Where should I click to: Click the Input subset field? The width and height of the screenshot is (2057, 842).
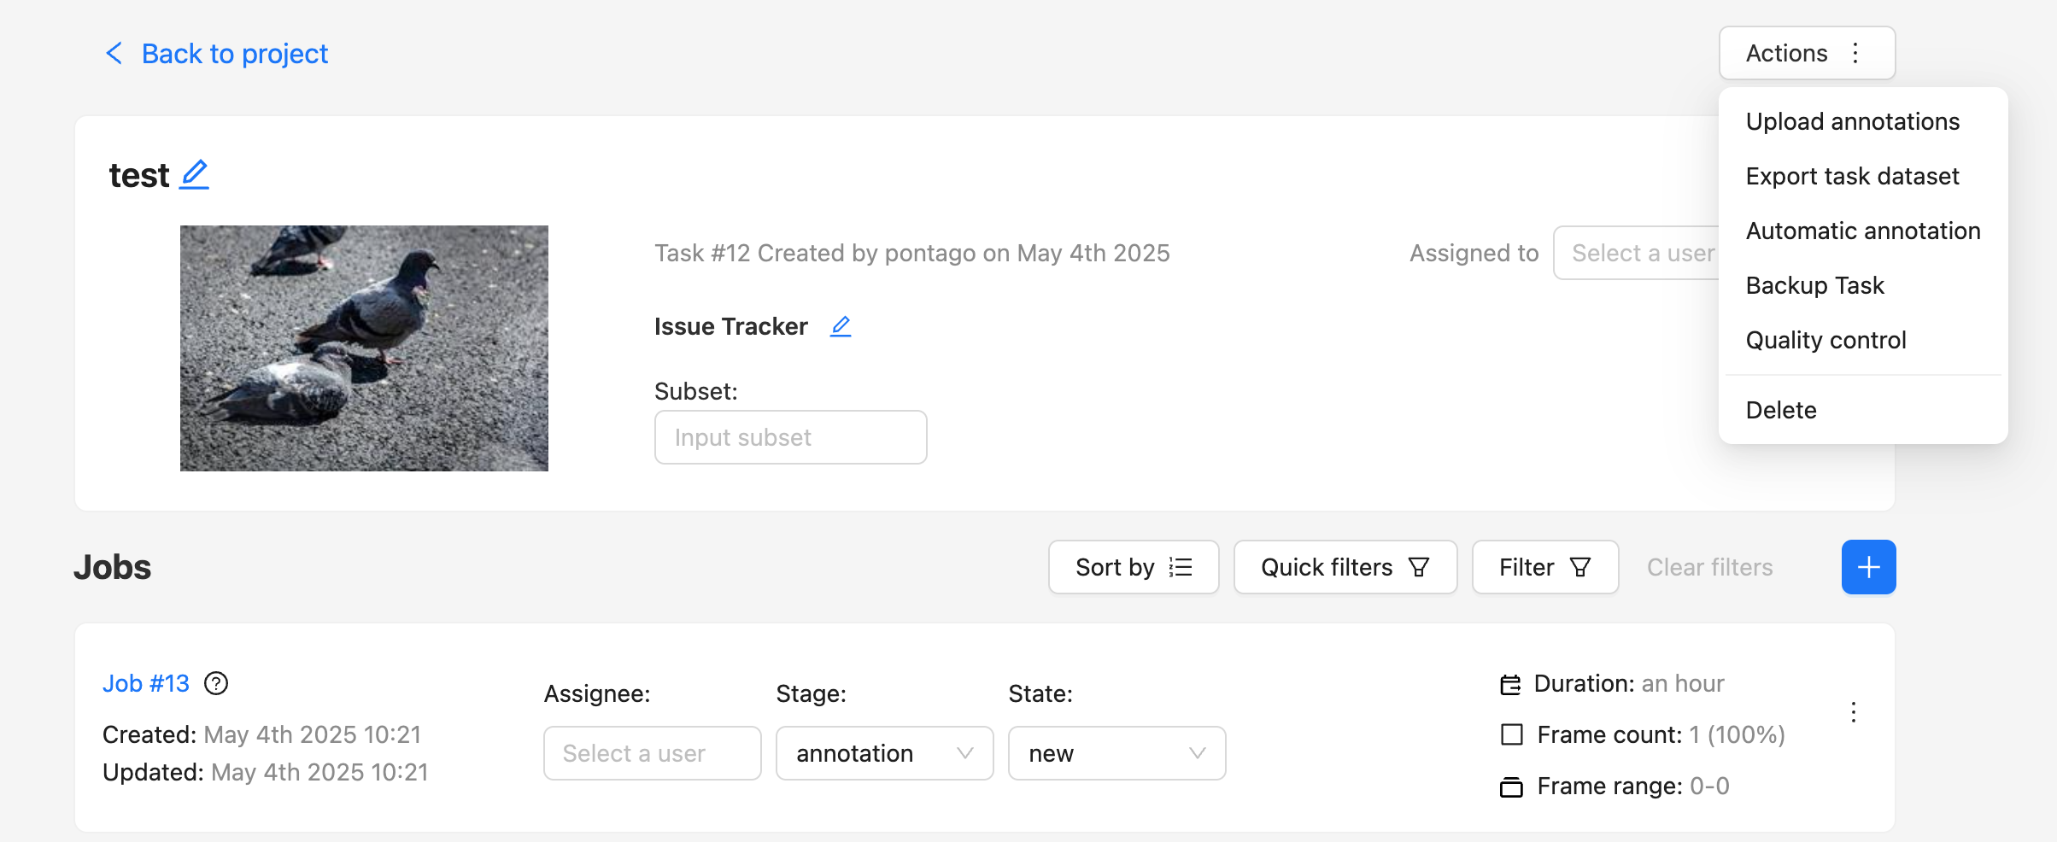pos(790,437)
